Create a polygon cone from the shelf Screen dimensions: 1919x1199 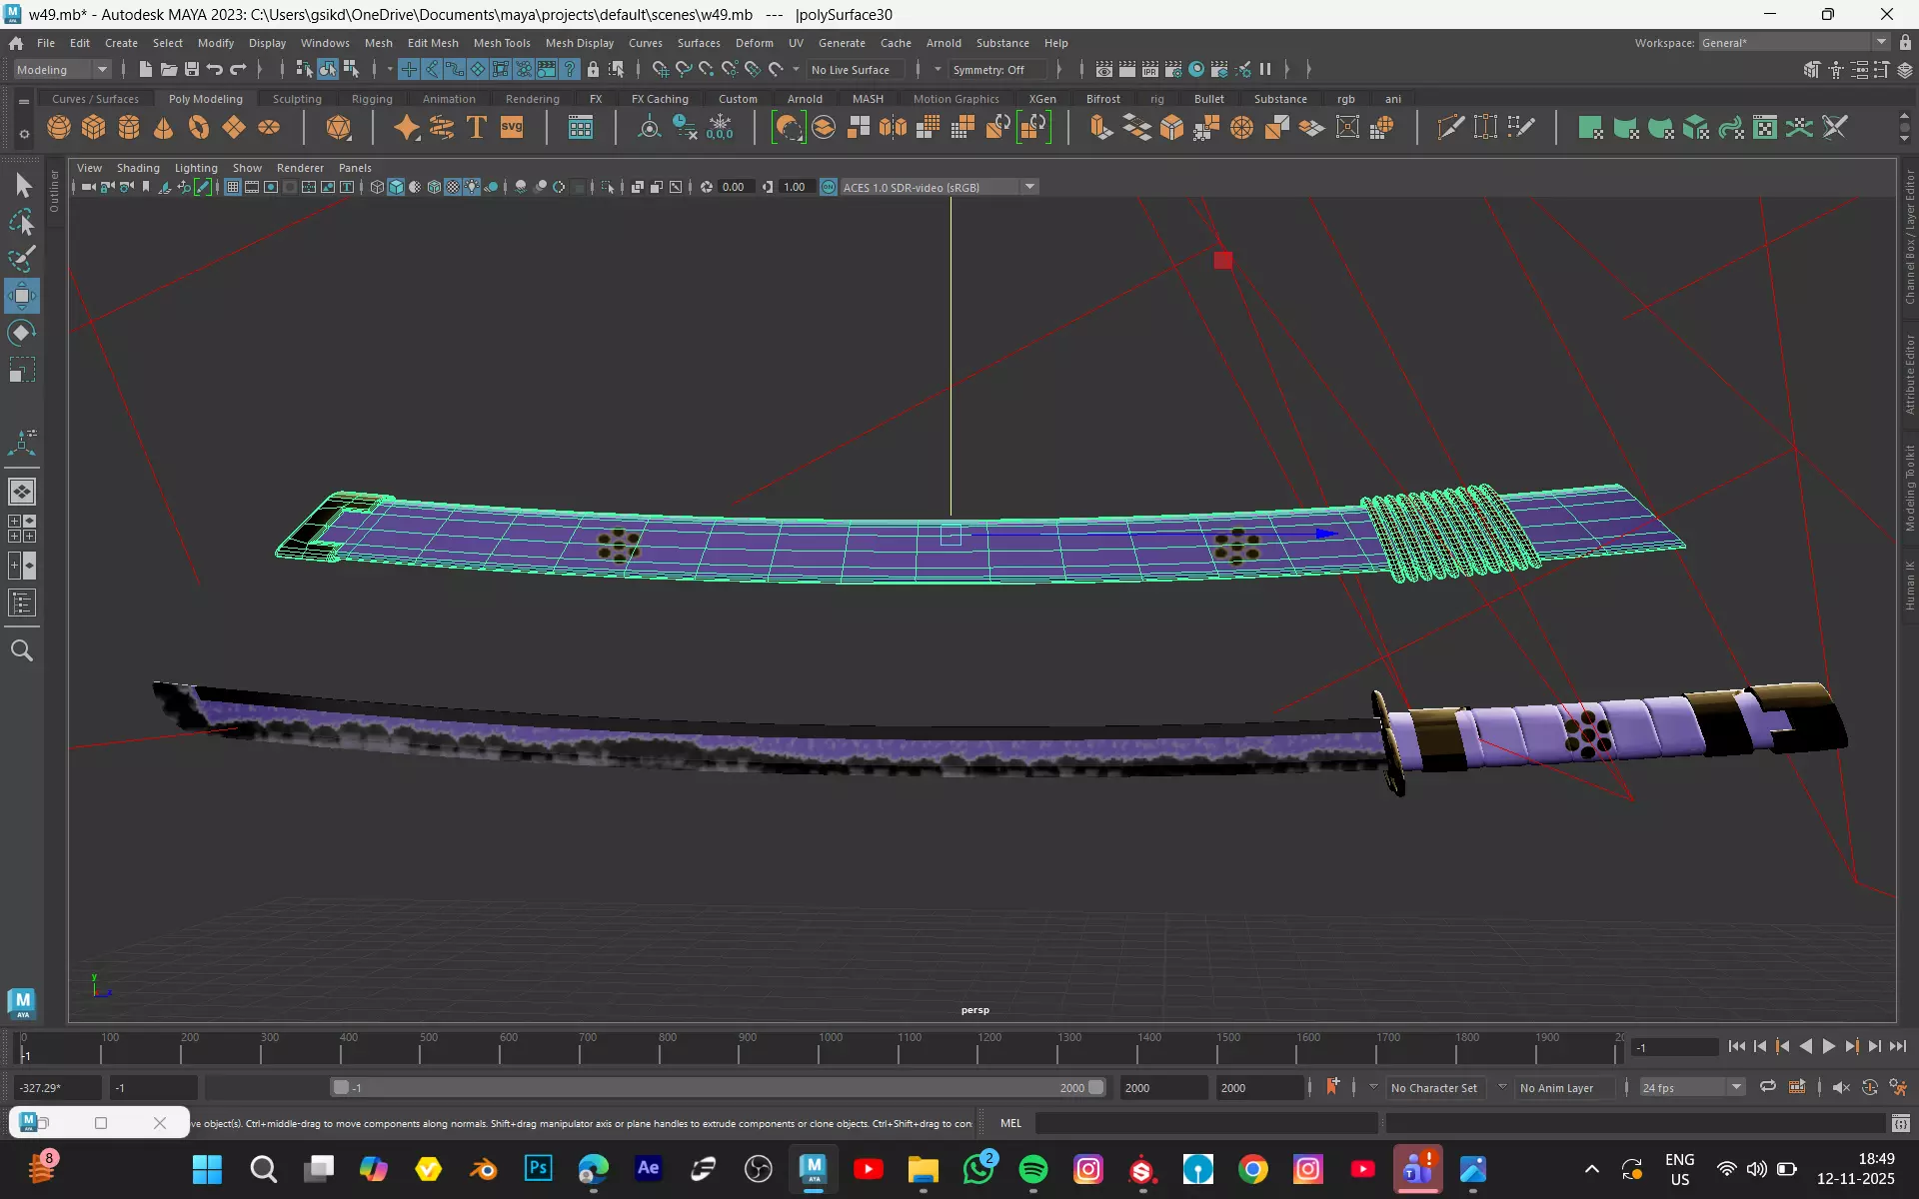click(x=164, y=128)
